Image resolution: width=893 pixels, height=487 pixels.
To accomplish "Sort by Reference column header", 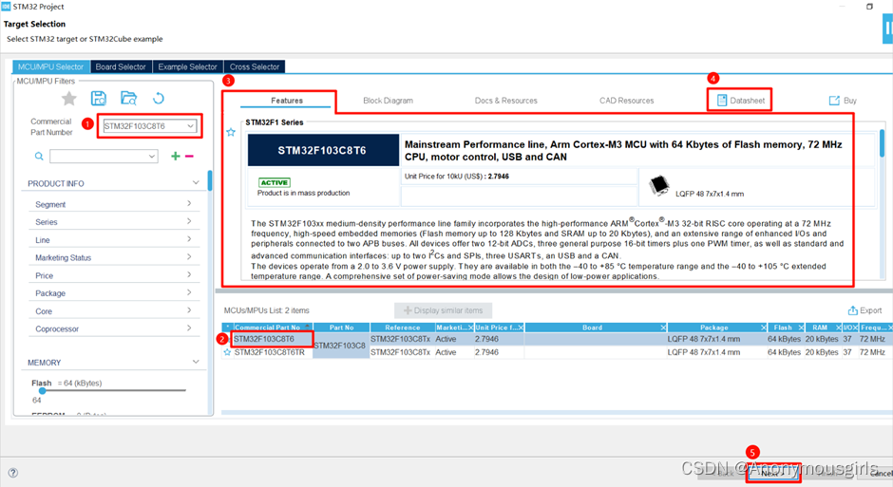I will click(x=403, y=328).
